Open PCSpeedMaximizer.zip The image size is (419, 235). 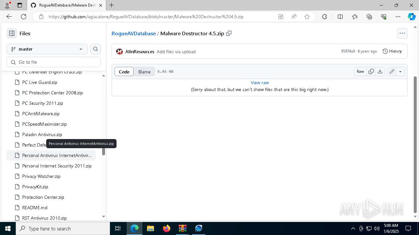pyautogui.click(x=51, y=124)
